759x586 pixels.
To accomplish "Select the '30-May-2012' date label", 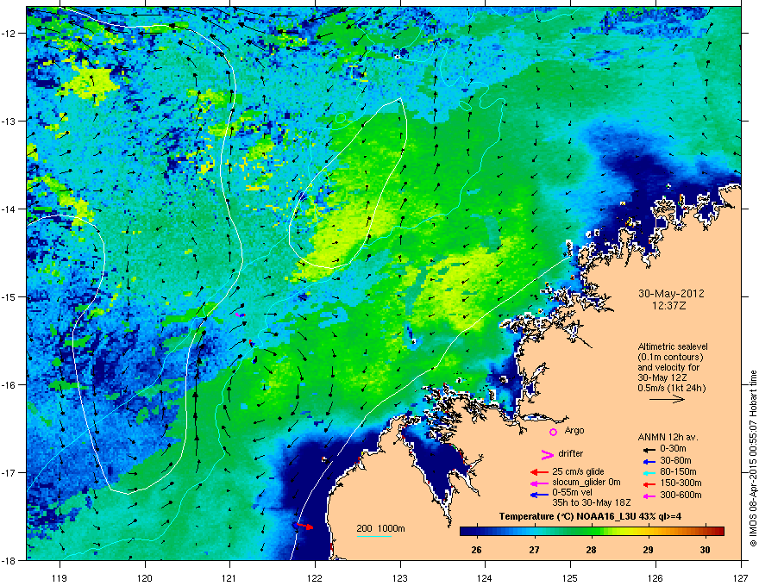I will pos(671,294).
